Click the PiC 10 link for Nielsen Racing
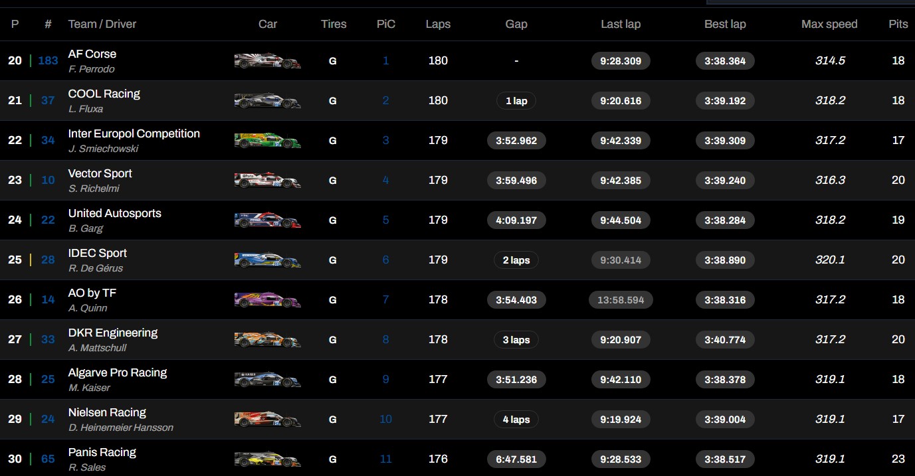 click(385, 419)
